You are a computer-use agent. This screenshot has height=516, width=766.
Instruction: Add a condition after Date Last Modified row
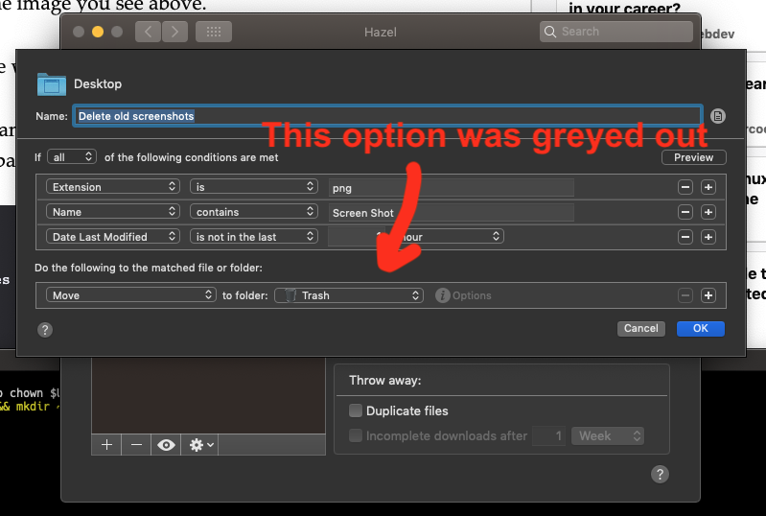[708, 237]
